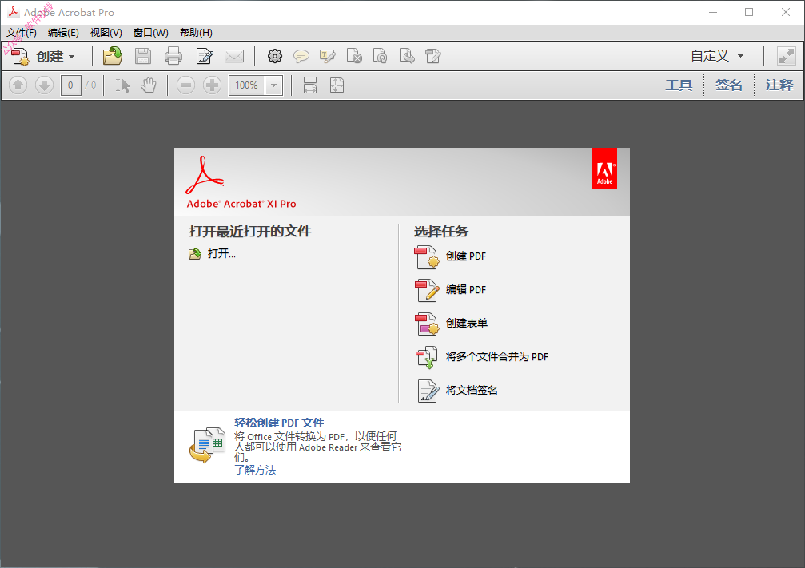Click the Edit text and images toolbar icon
Image resolution: width=805 pixels, height=568 pixels.
pos(205,56)
